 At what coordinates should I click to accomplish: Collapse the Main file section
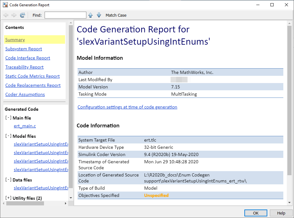click(x=8, y=118)
